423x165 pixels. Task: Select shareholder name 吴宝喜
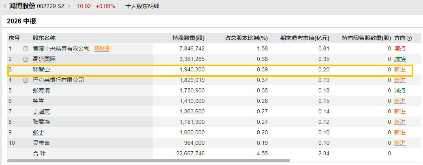tap(41, 143)
